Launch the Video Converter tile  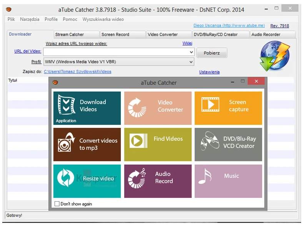[158, 108]
